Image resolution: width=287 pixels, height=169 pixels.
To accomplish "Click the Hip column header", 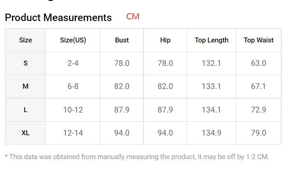I will (x=165, y=40).
